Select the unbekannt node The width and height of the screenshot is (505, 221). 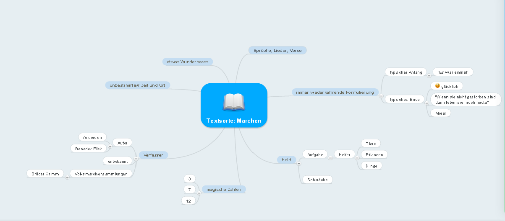click(x=118, y=161)
